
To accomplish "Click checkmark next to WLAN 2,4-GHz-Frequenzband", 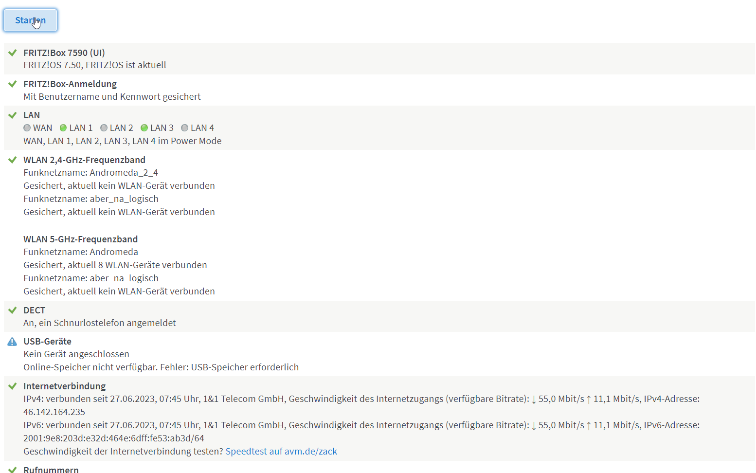I will (13, 160).
